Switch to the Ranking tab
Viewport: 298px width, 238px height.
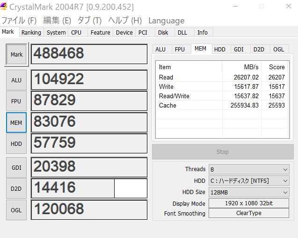tap(31, 32)
